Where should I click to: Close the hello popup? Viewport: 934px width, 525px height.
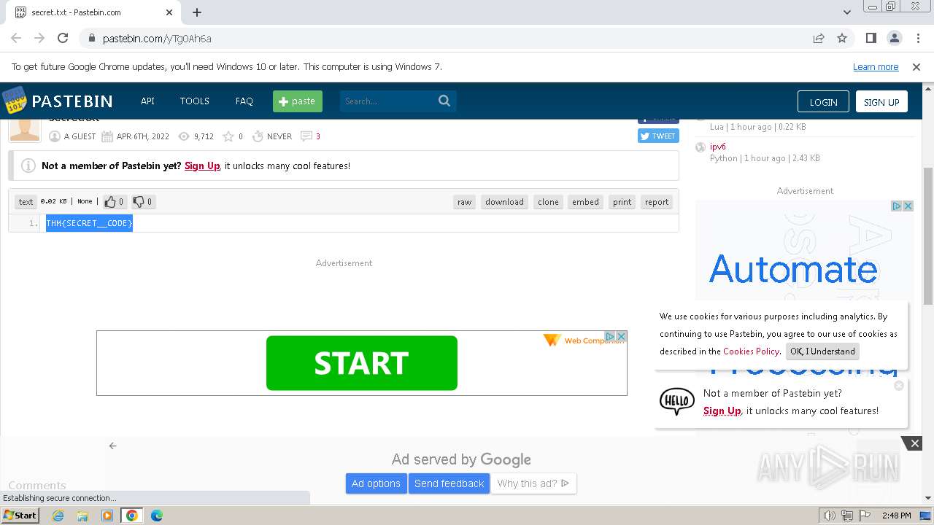(x=899, y=385)
